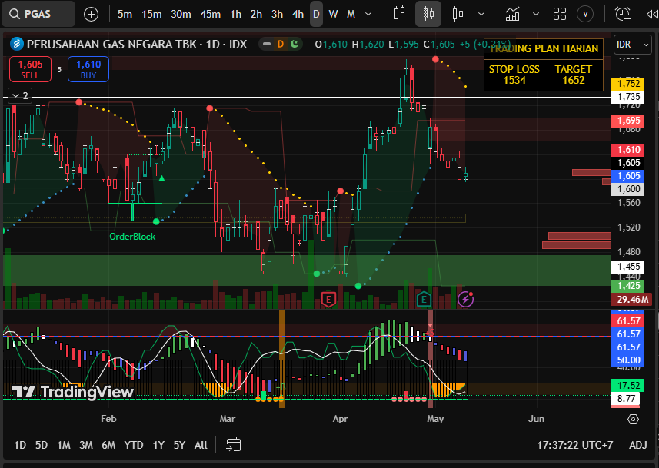The height and width of the screenshot is (468, 659).
Task: Click the TradingView logo
Action: [72, 392]
